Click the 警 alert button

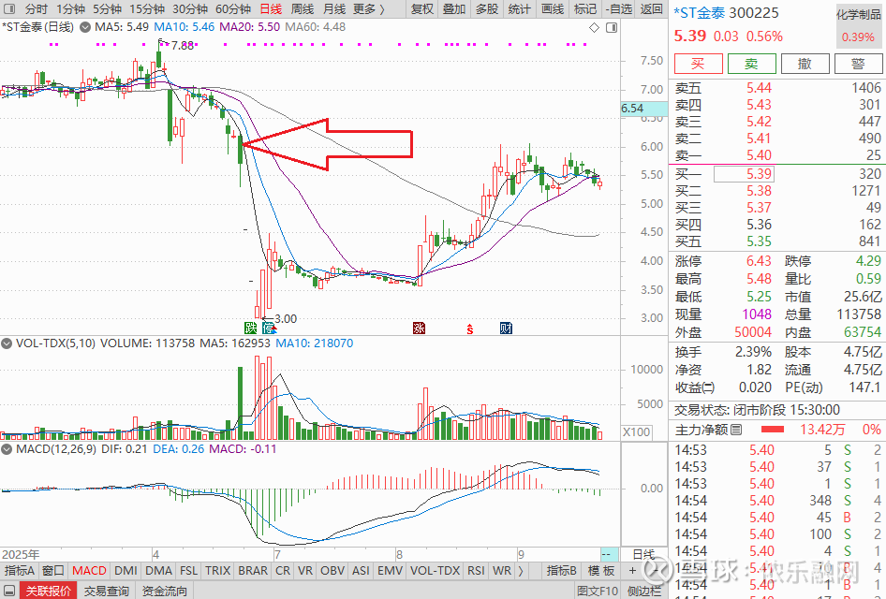click(858, 64)
